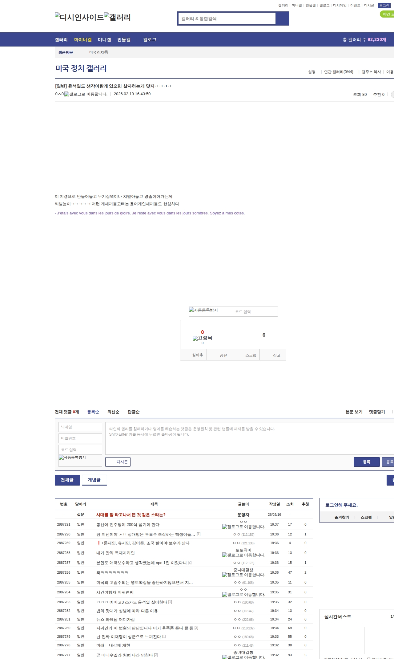
Task: Click the blue search button beside the search box
Action: point(282,18)
